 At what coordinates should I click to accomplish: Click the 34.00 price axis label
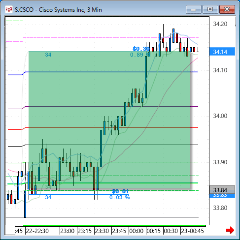220,116
